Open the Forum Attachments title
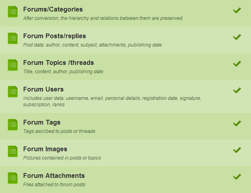Image resolution: width=251 pixels, height=193 pixels. 54,175
